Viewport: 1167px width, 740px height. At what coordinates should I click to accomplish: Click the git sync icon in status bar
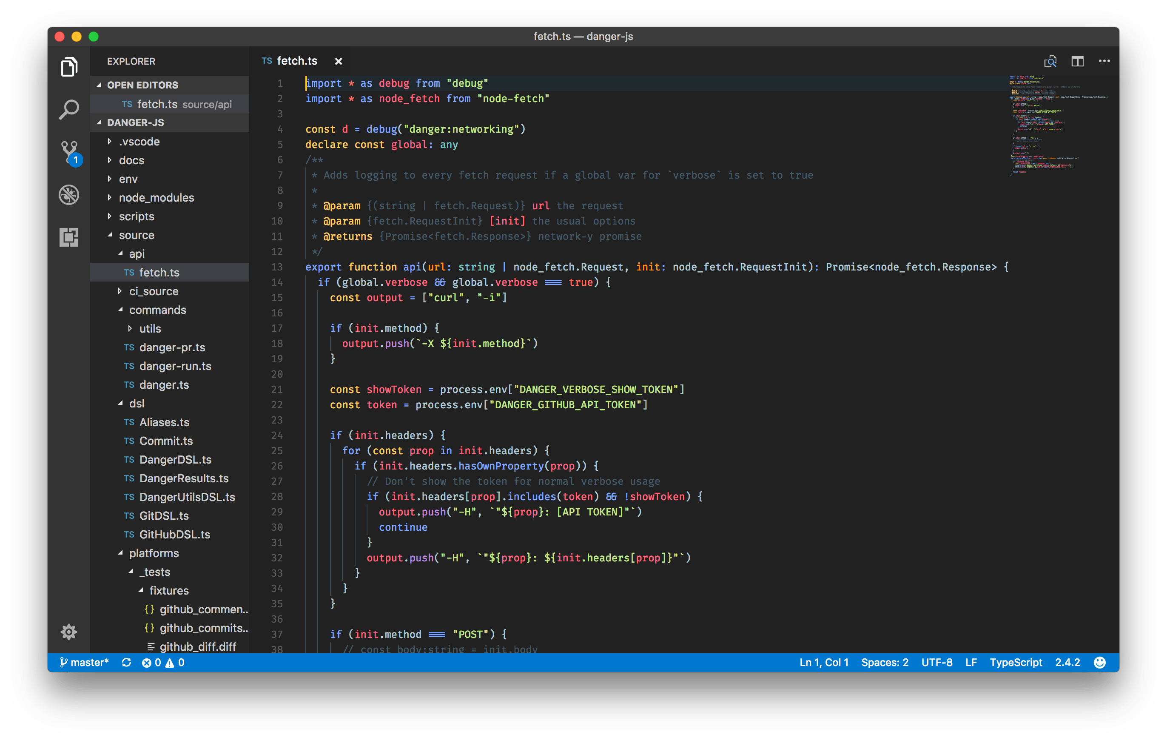(126, 662)
